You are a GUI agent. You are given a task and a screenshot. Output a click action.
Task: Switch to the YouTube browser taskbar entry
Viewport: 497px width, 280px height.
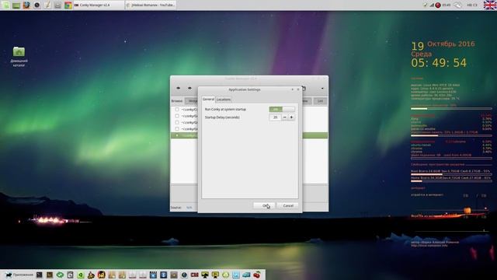151,5
